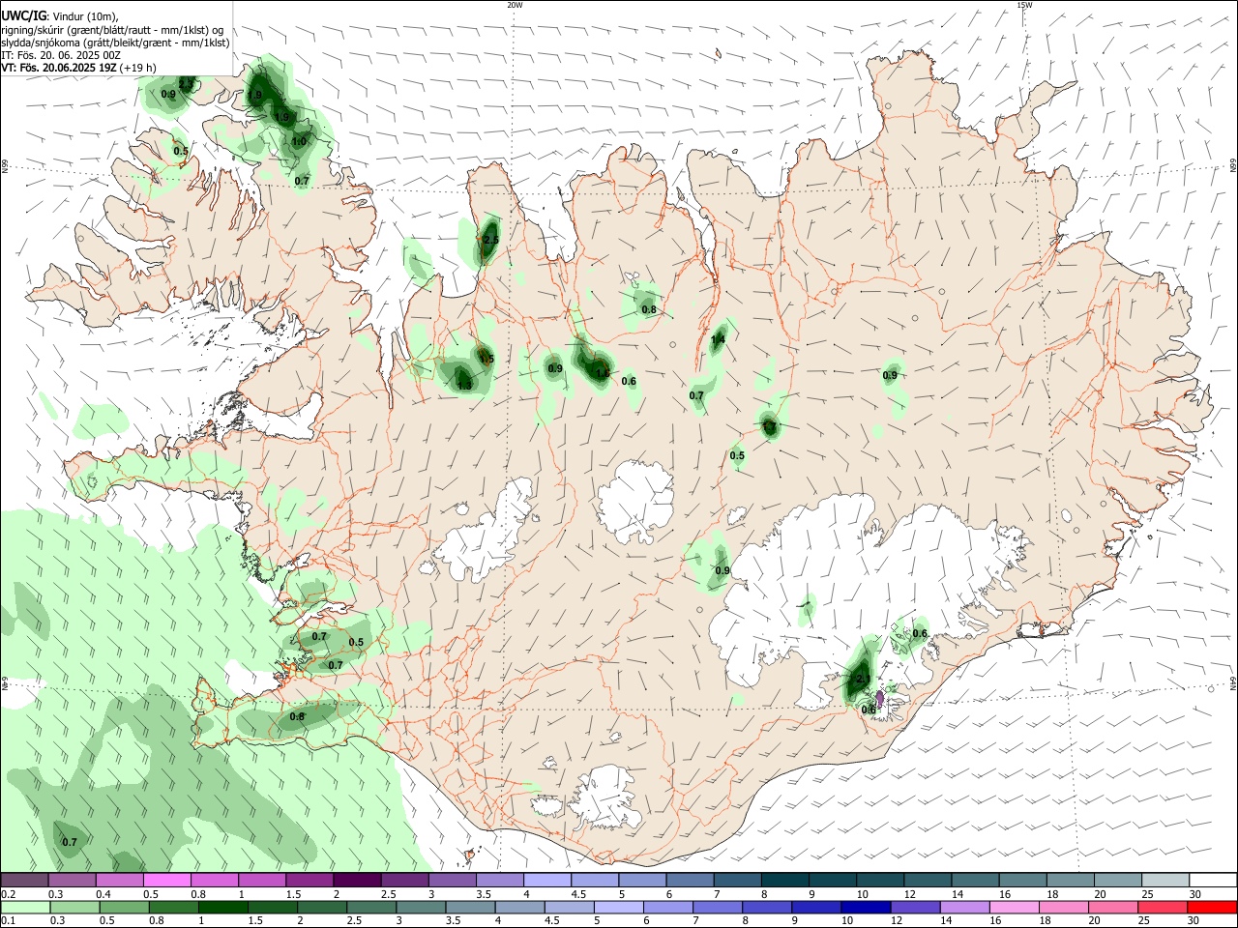Select the deep blue 10–12 swatch on lower scale
The image size is (1238, 928).
(865, 907)
